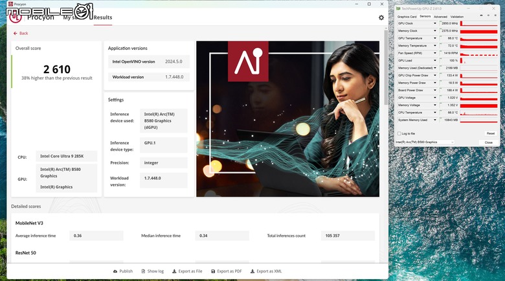Image resolution: width=505 pixels, height=281 pixels.
Task: Click Memory Clock value 2375.0 MHz
Action: 449,31
